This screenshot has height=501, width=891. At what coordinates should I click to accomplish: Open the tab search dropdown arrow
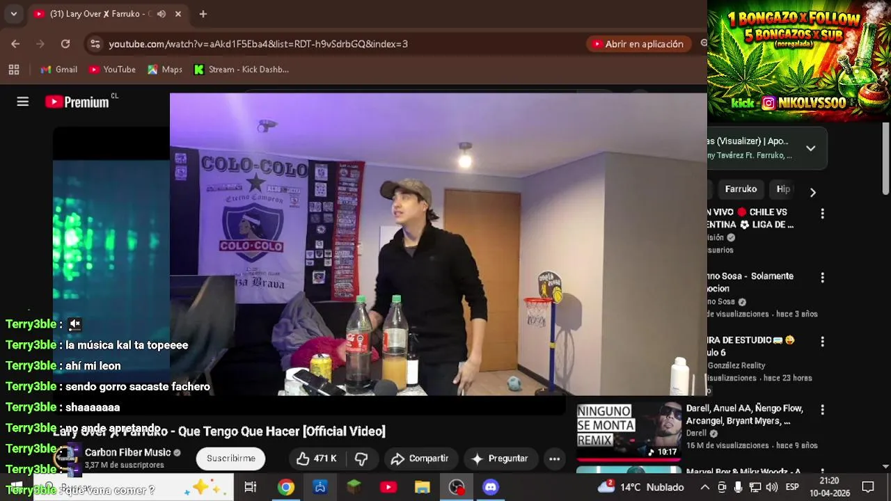13,14
